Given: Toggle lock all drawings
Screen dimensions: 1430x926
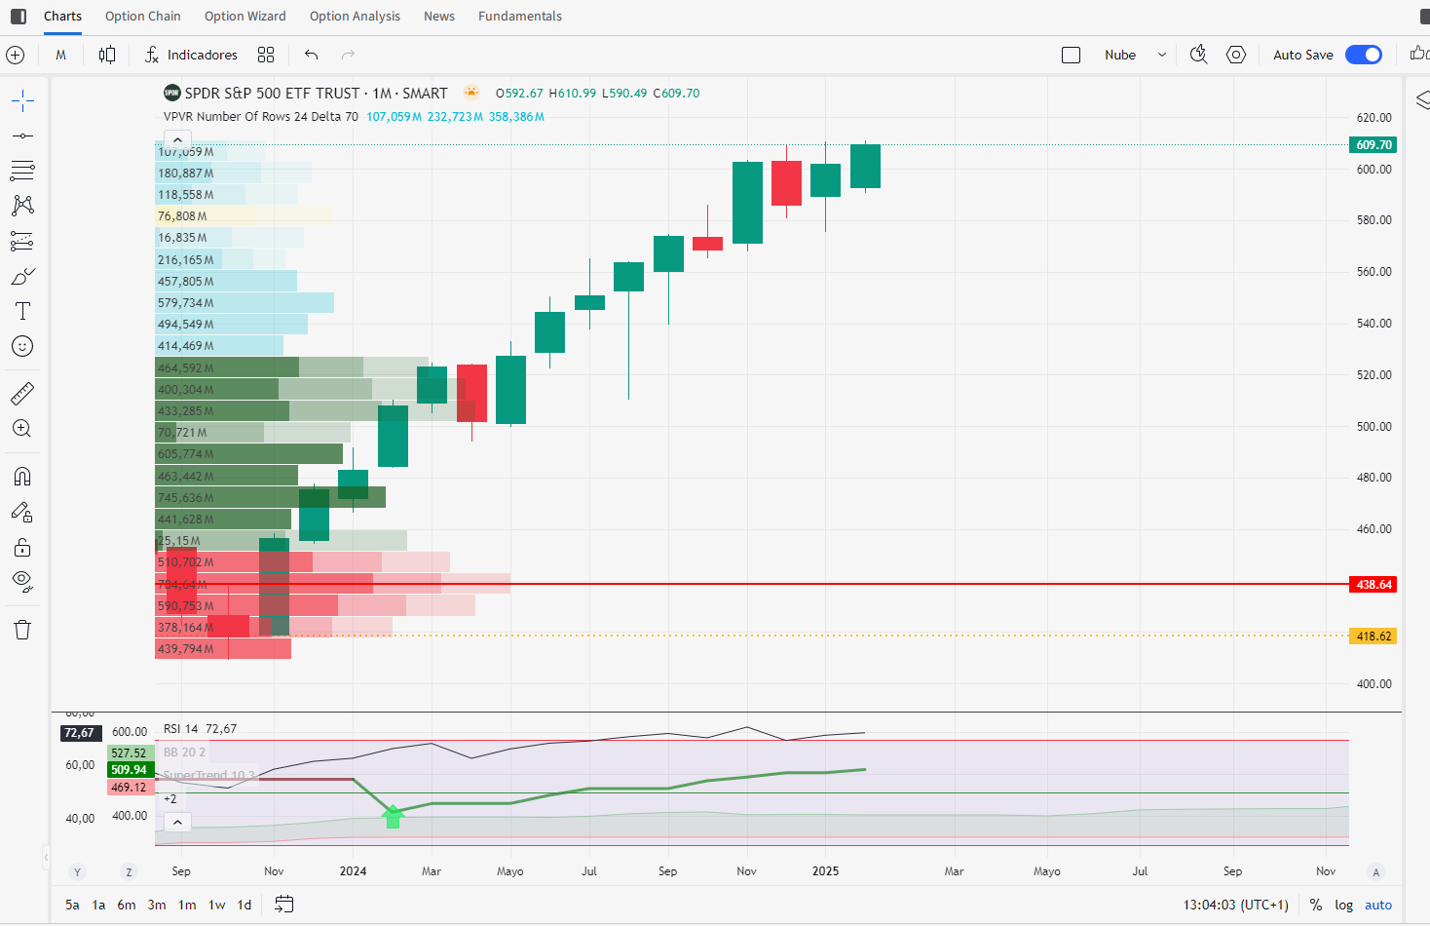Looking at the screenshot, I should (22, 547).
